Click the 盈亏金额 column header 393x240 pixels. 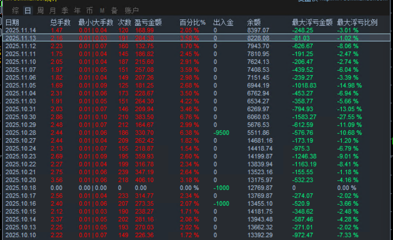[x=148, y=23]
